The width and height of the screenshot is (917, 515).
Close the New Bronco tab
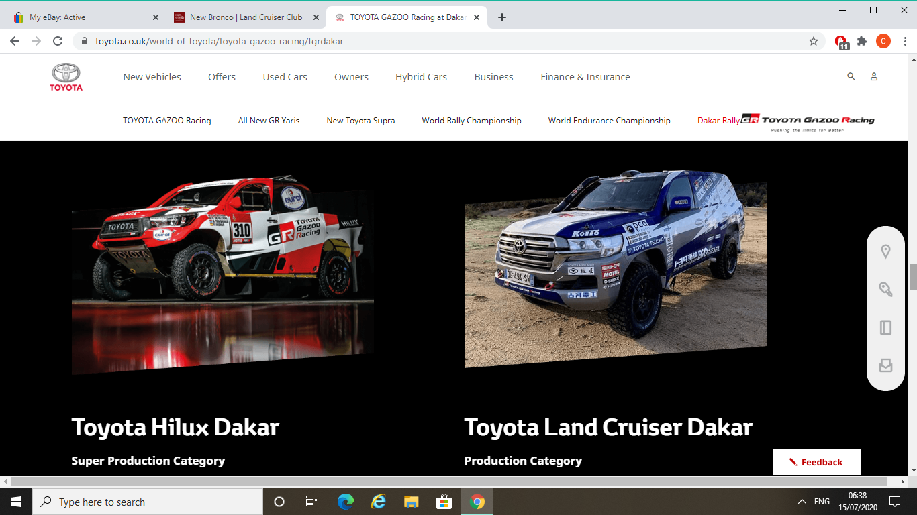click(x=316, y=17)
